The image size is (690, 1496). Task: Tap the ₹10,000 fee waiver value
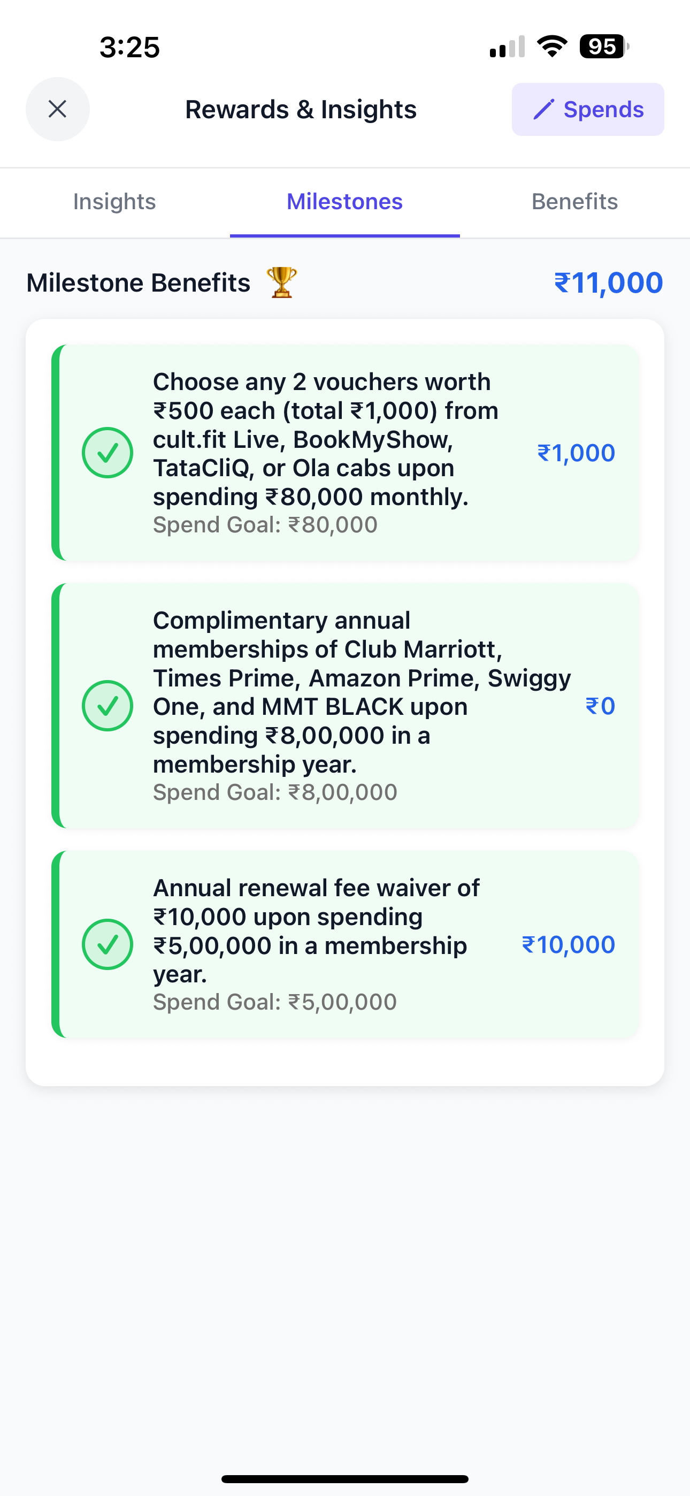569,944
